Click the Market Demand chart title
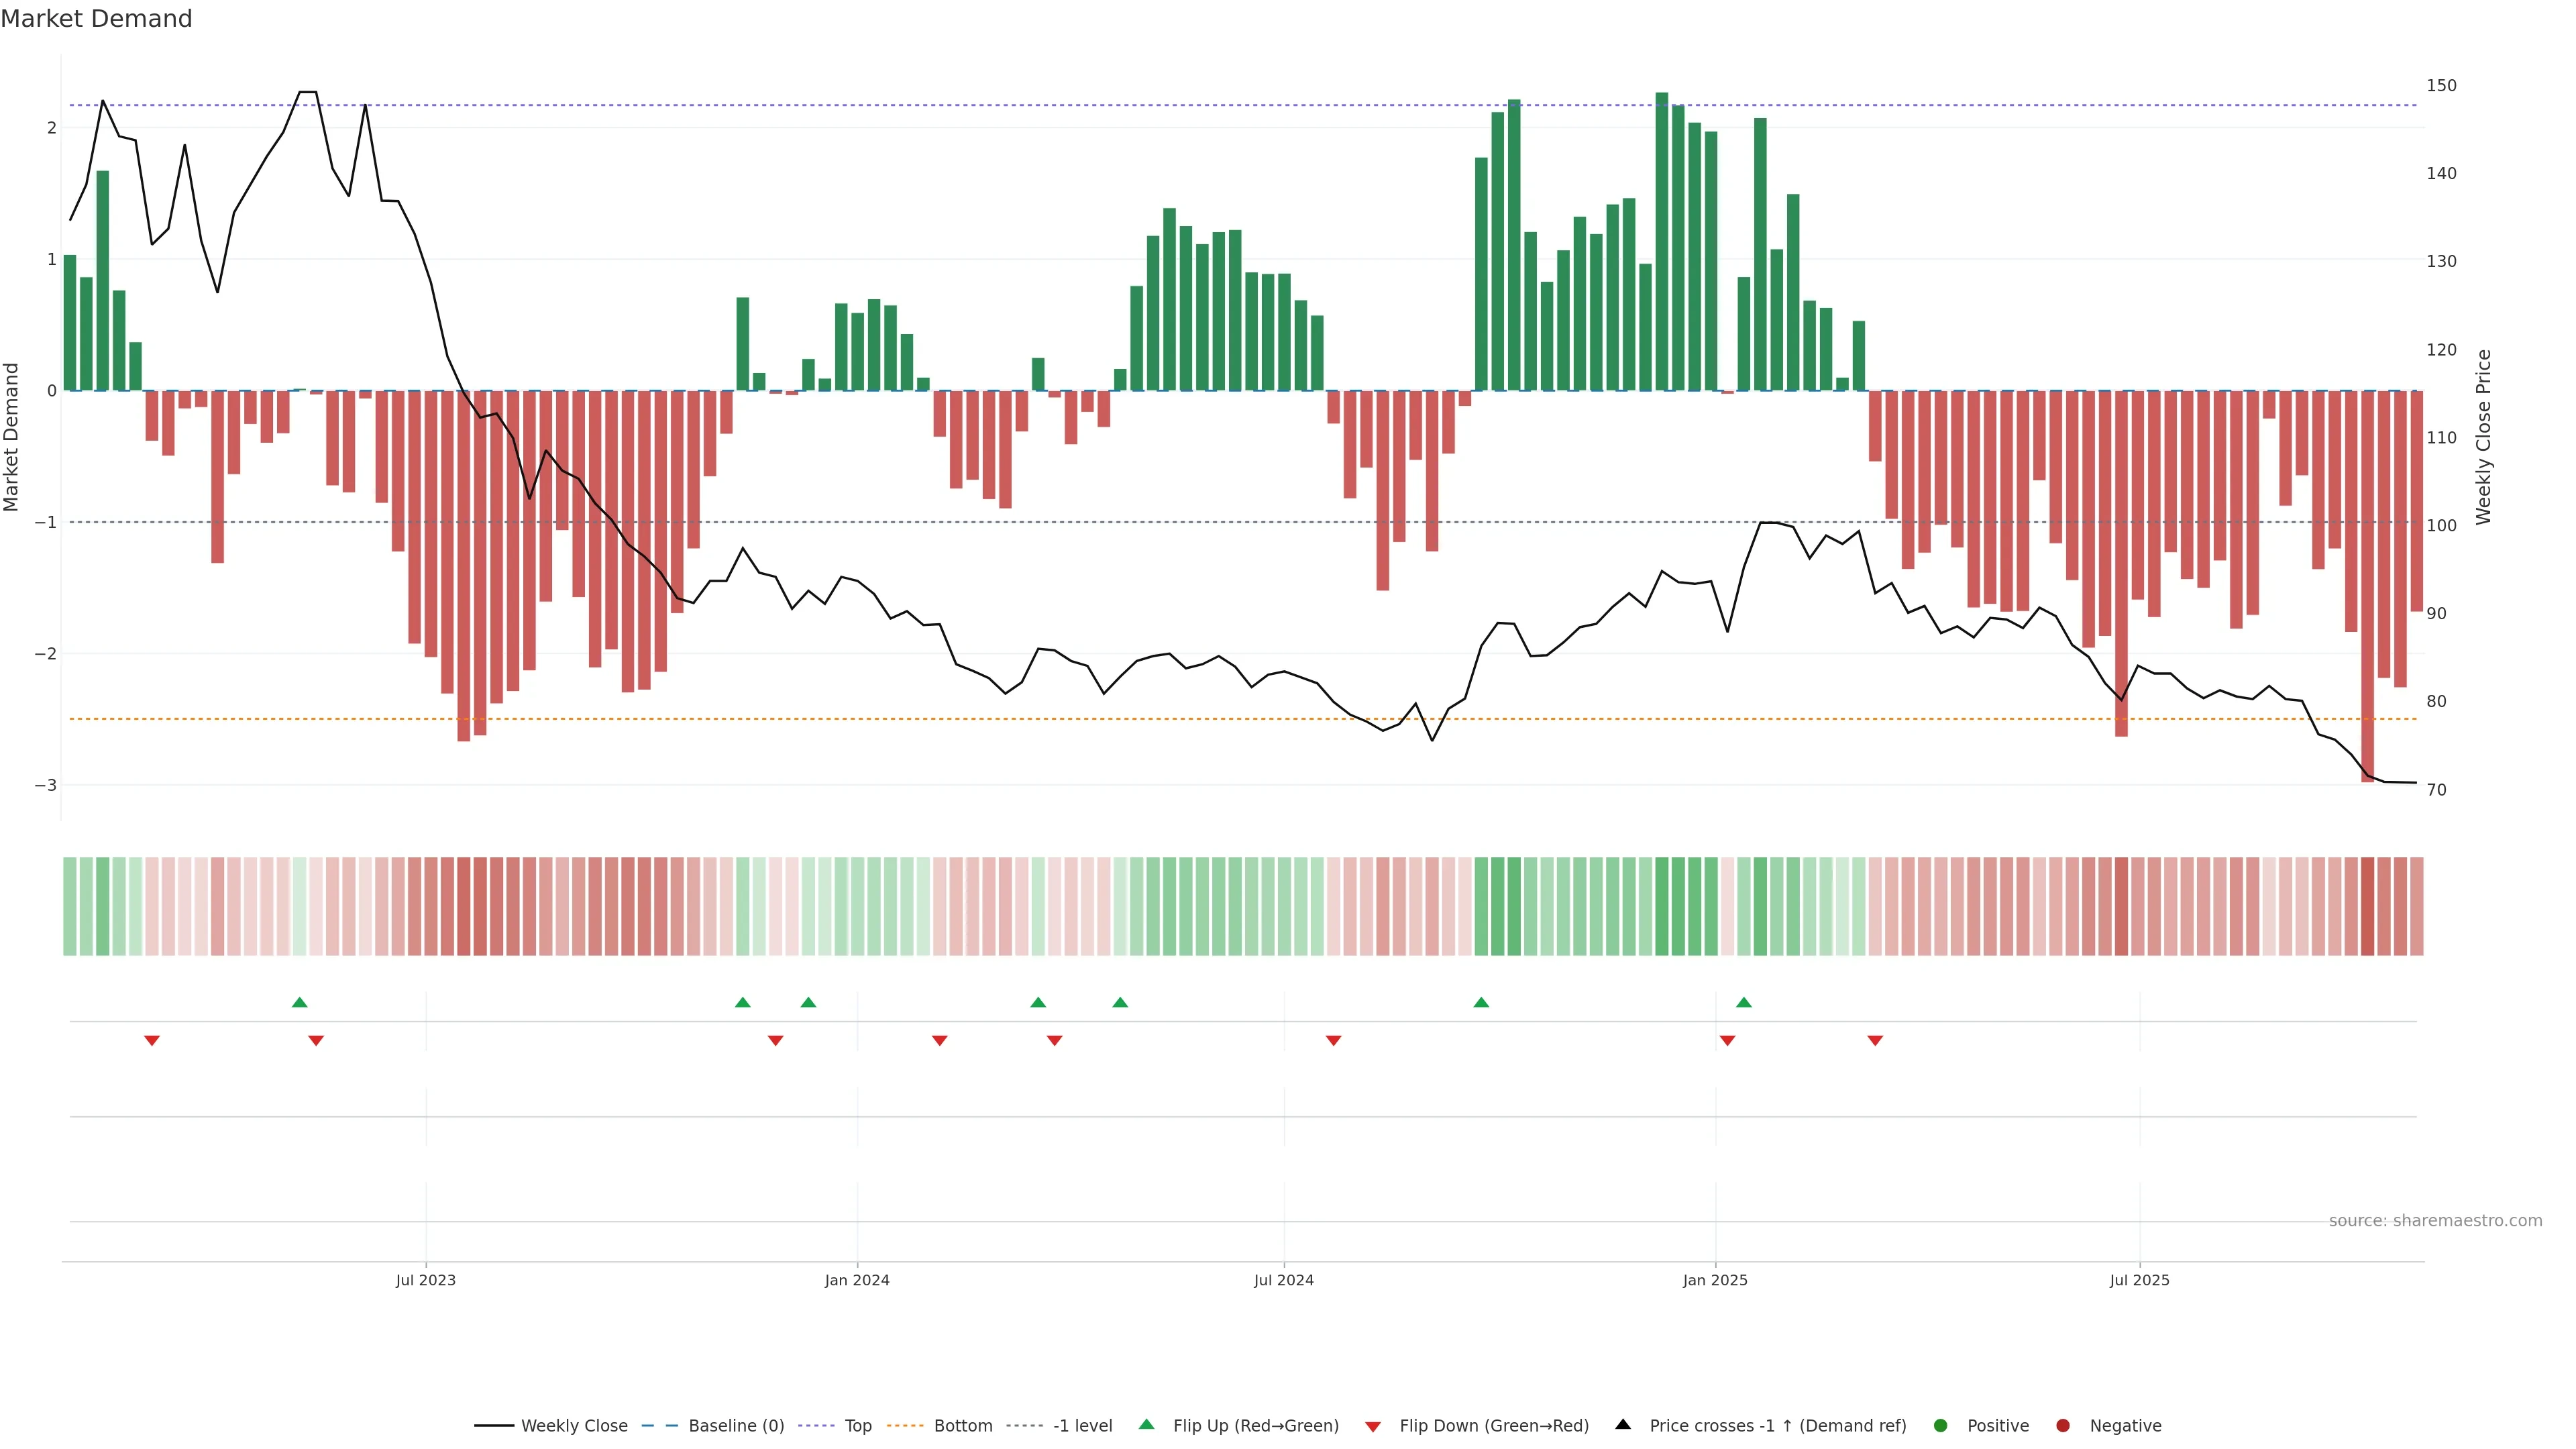Image resolution: width=2576 pixels, height=1449 pixels. tap(96, 19)
